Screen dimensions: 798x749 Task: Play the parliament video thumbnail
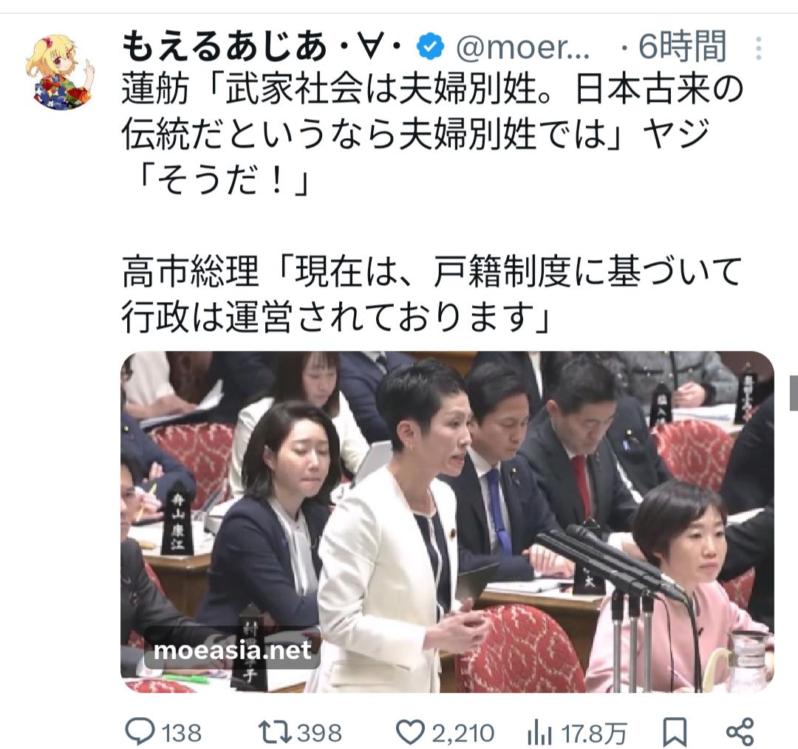(x=447, y=521)
